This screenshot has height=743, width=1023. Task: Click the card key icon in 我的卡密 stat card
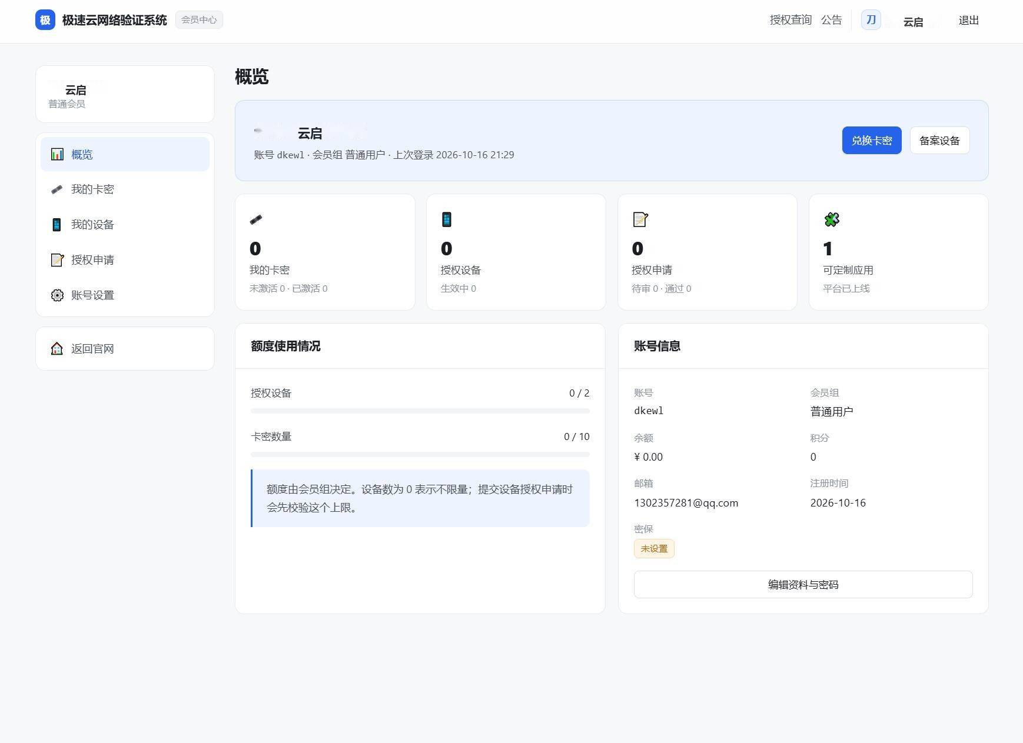click(x=256, y=219)
